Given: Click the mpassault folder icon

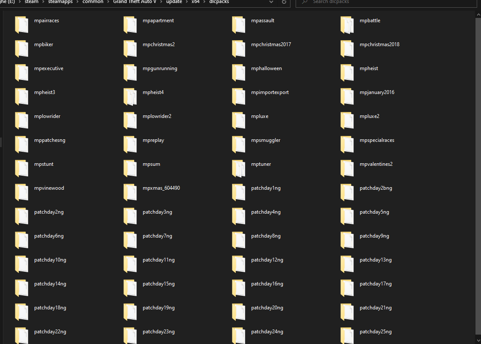Looking at the screenshot, I should [239, 24].
